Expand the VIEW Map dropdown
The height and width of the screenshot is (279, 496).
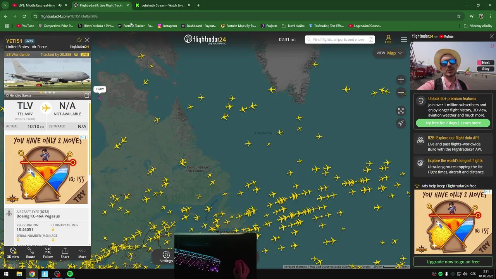389,53
